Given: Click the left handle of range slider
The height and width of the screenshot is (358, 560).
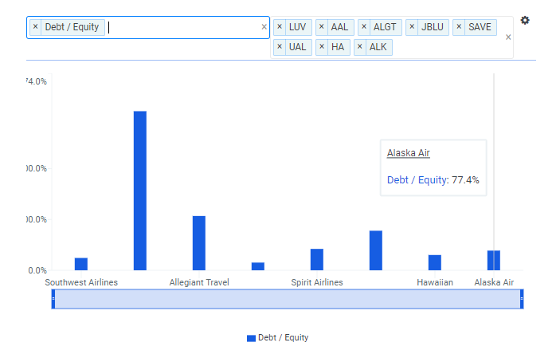Looking at the screenshot, I should 53,299.
